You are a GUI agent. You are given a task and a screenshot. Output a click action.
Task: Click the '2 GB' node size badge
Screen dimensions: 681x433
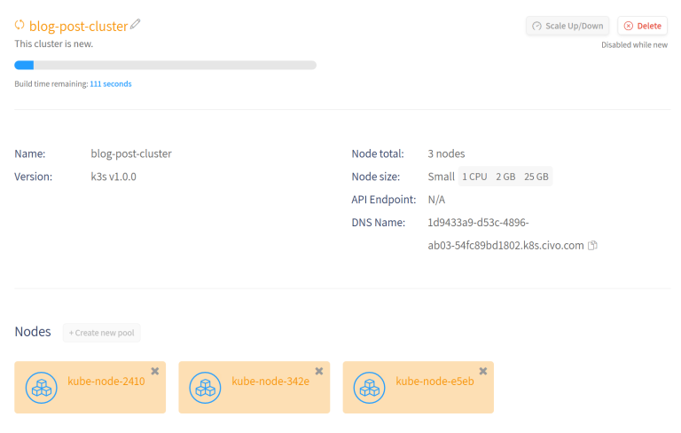pyautogui.click(x=505, y=177)
